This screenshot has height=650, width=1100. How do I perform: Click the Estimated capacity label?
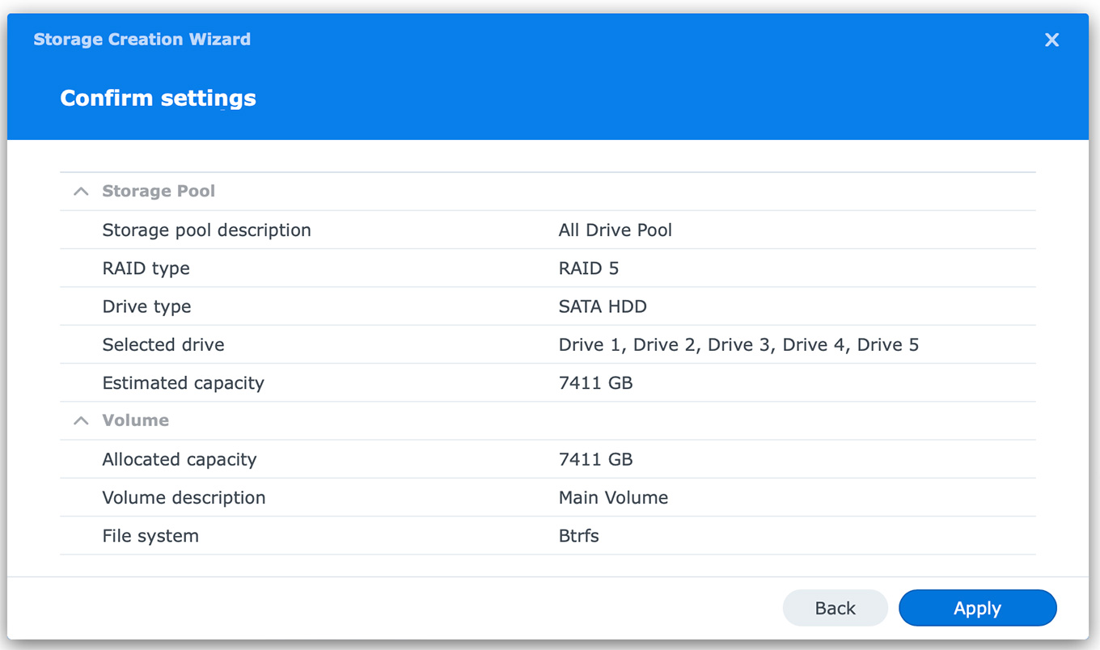click(183, 383)
